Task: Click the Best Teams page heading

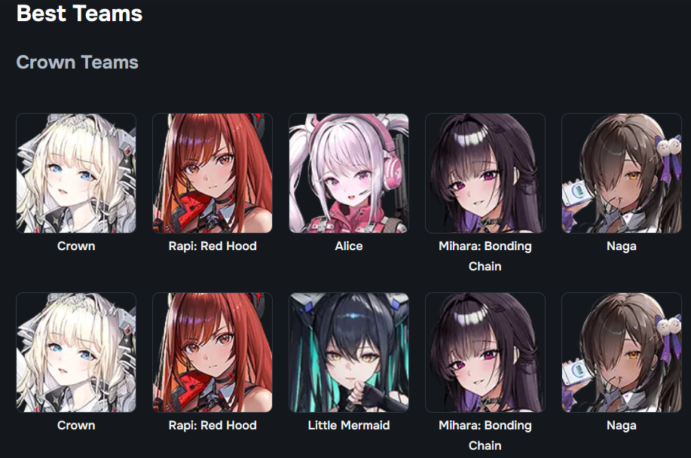Action: click(79, 14)
